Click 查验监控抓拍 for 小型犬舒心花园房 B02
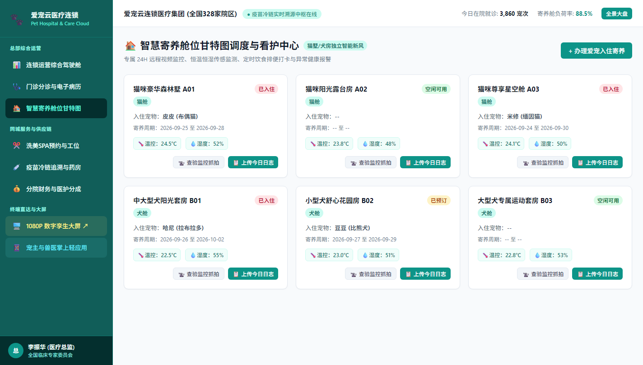This screenshot has height=365, width=643. (x=370, y=274)
